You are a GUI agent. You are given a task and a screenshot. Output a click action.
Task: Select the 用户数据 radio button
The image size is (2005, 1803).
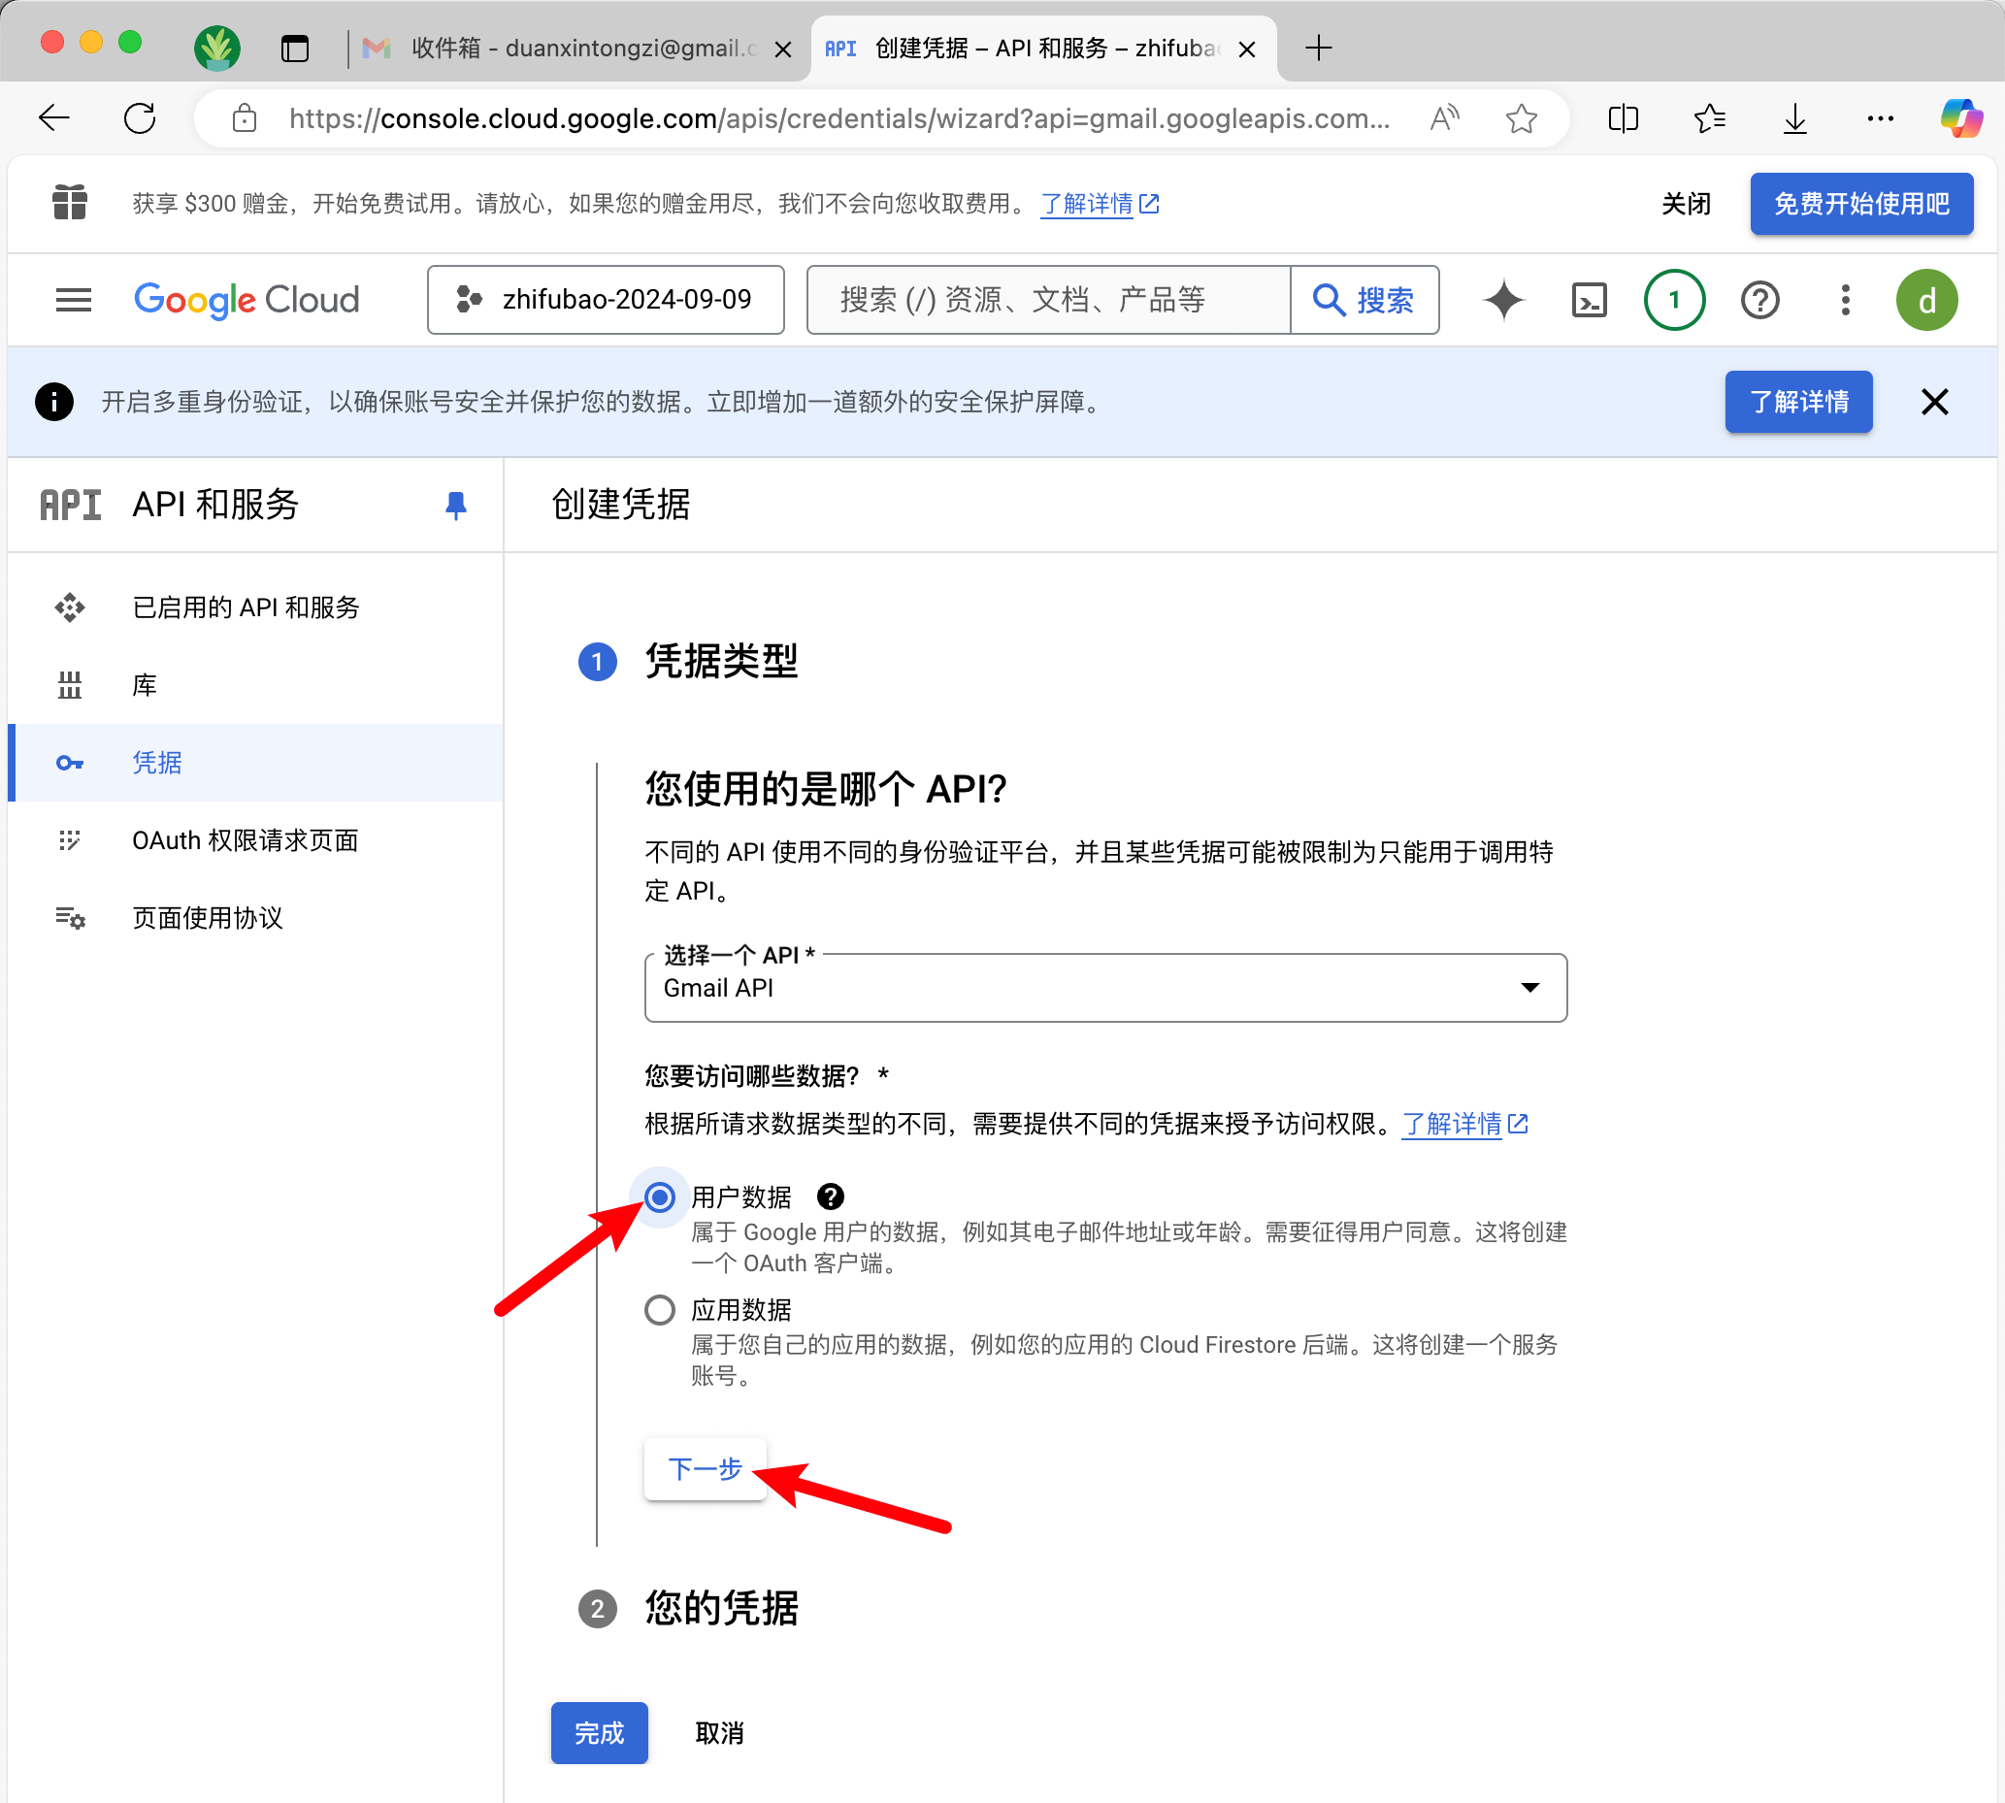660,1197
